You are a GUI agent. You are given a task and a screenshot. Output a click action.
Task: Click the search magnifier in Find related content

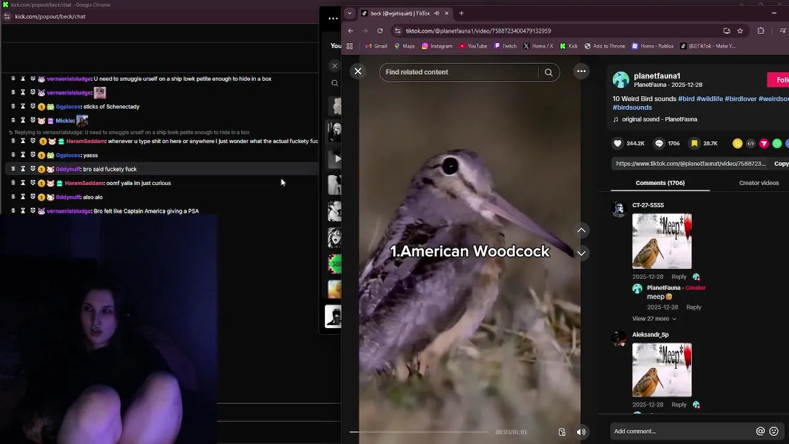[548, 72]
